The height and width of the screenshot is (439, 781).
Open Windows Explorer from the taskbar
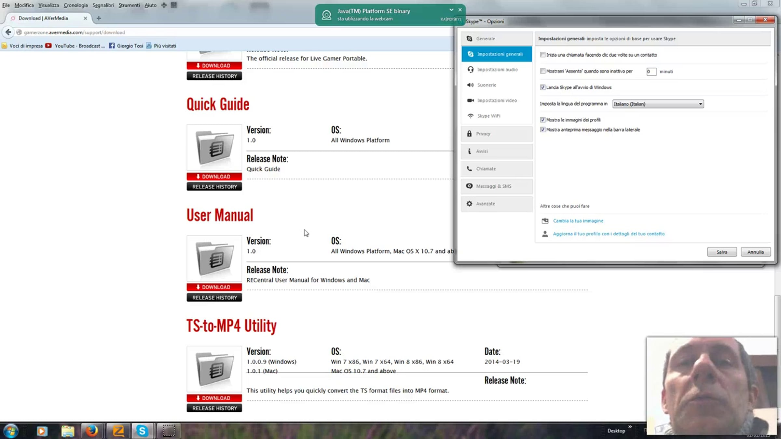tap(68, 431)
